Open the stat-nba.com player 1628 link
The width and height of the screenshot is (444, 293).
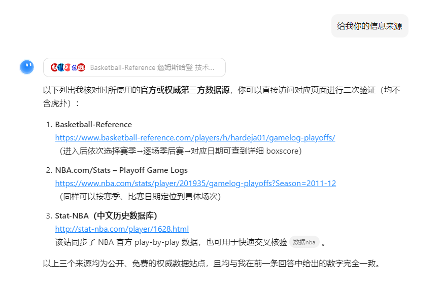[x=122, y=229]
